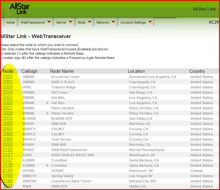This screenshot has width=220, height=190.
Task: Select the Canada country cell
Action: (197, 171)
